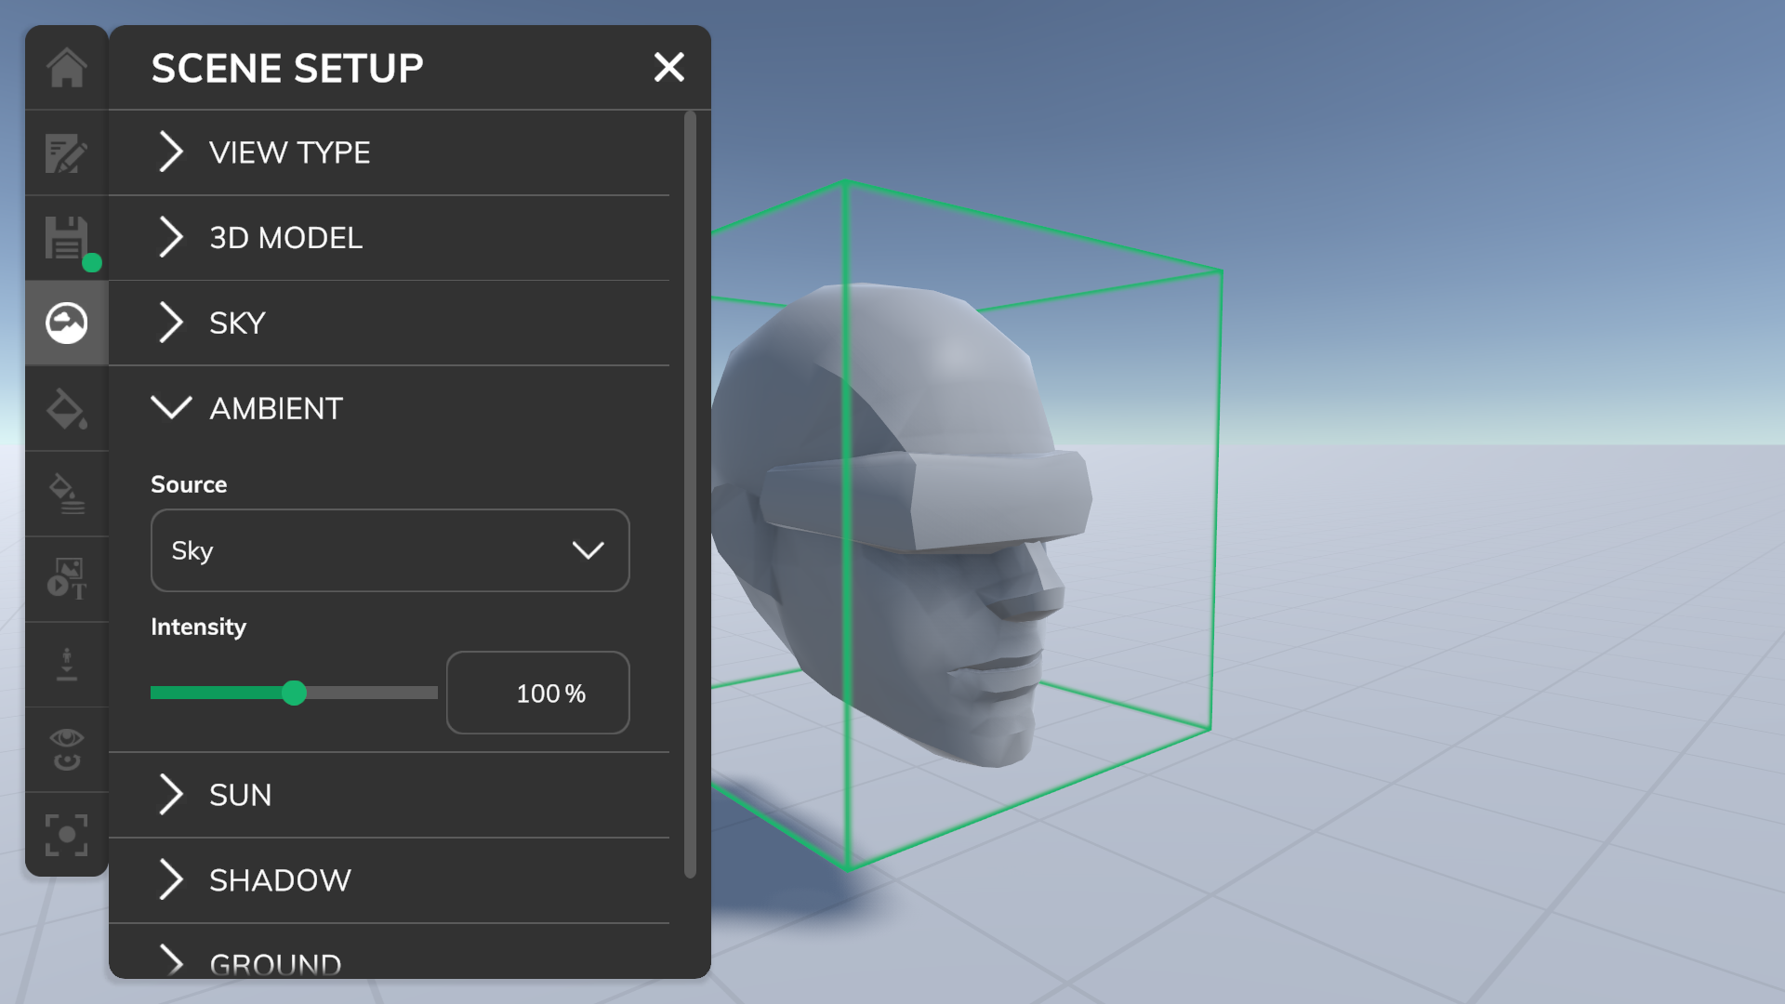Expand the SKY section

389,324
